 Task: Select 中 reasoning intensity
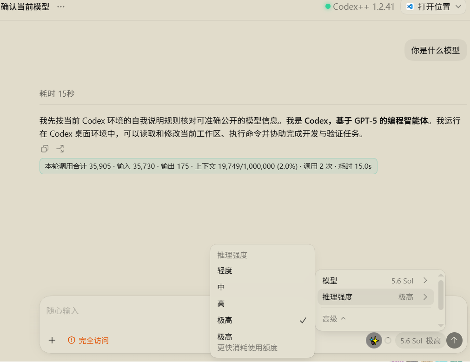pos(262,287)
